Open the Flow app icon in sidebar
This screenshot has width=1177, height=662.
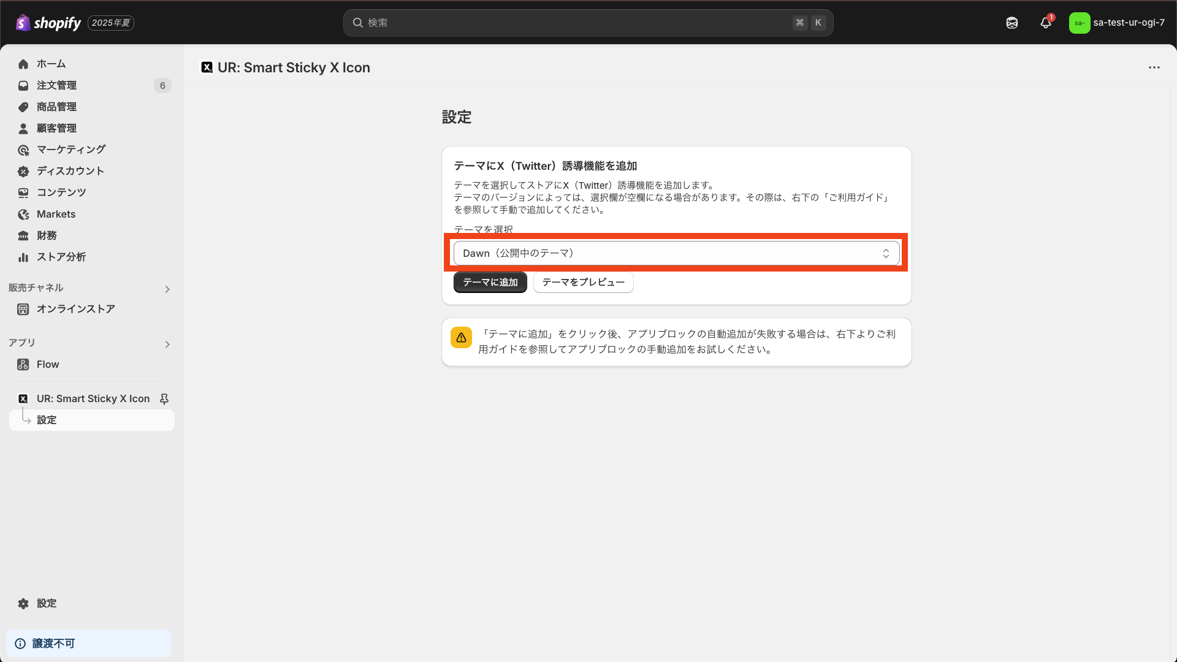pos(23,365)
